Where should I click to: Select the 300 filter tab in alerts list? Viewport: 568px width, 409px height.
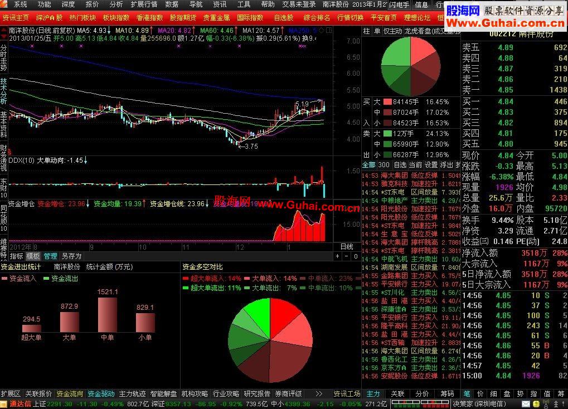[383, 165]
